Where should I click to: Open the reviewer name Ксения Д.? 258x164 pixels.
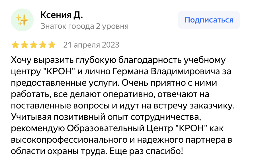coord(62,15)
